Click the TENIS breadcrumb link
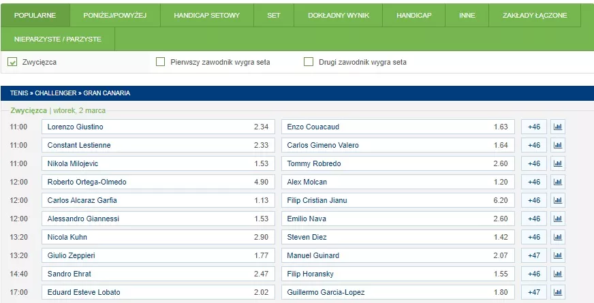This screenshot has height=303, width=594. tap(19, 93)
